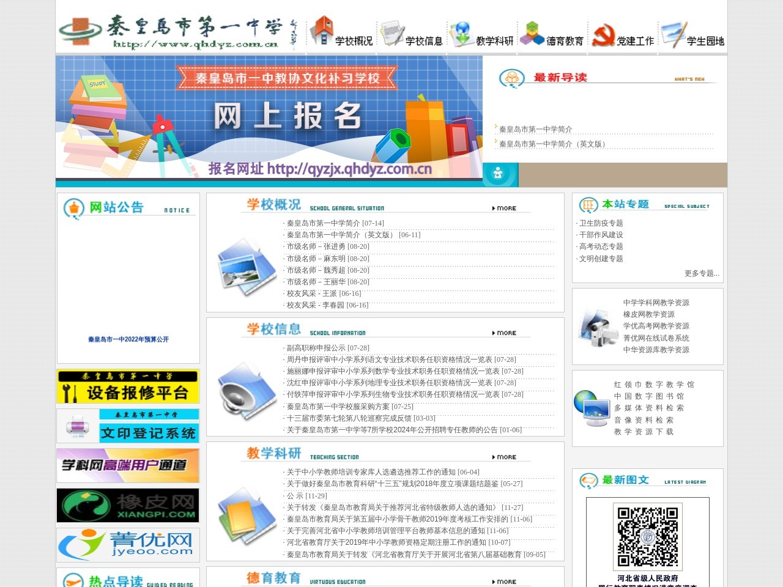
Task: Open 德育教育 cubes icon in navigation
Action: tap(532, 34)
